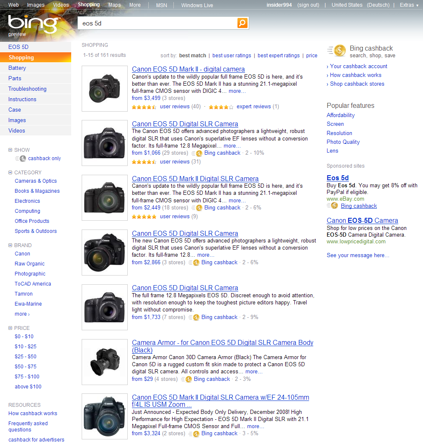Collapse the SHOW filter section

[x=10, y=150]
